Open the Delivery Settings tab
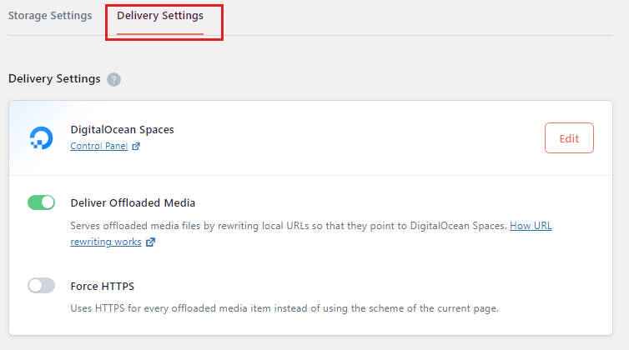This screenshot has height=350, width=629. pyautogui.click(x=160, y=16)
